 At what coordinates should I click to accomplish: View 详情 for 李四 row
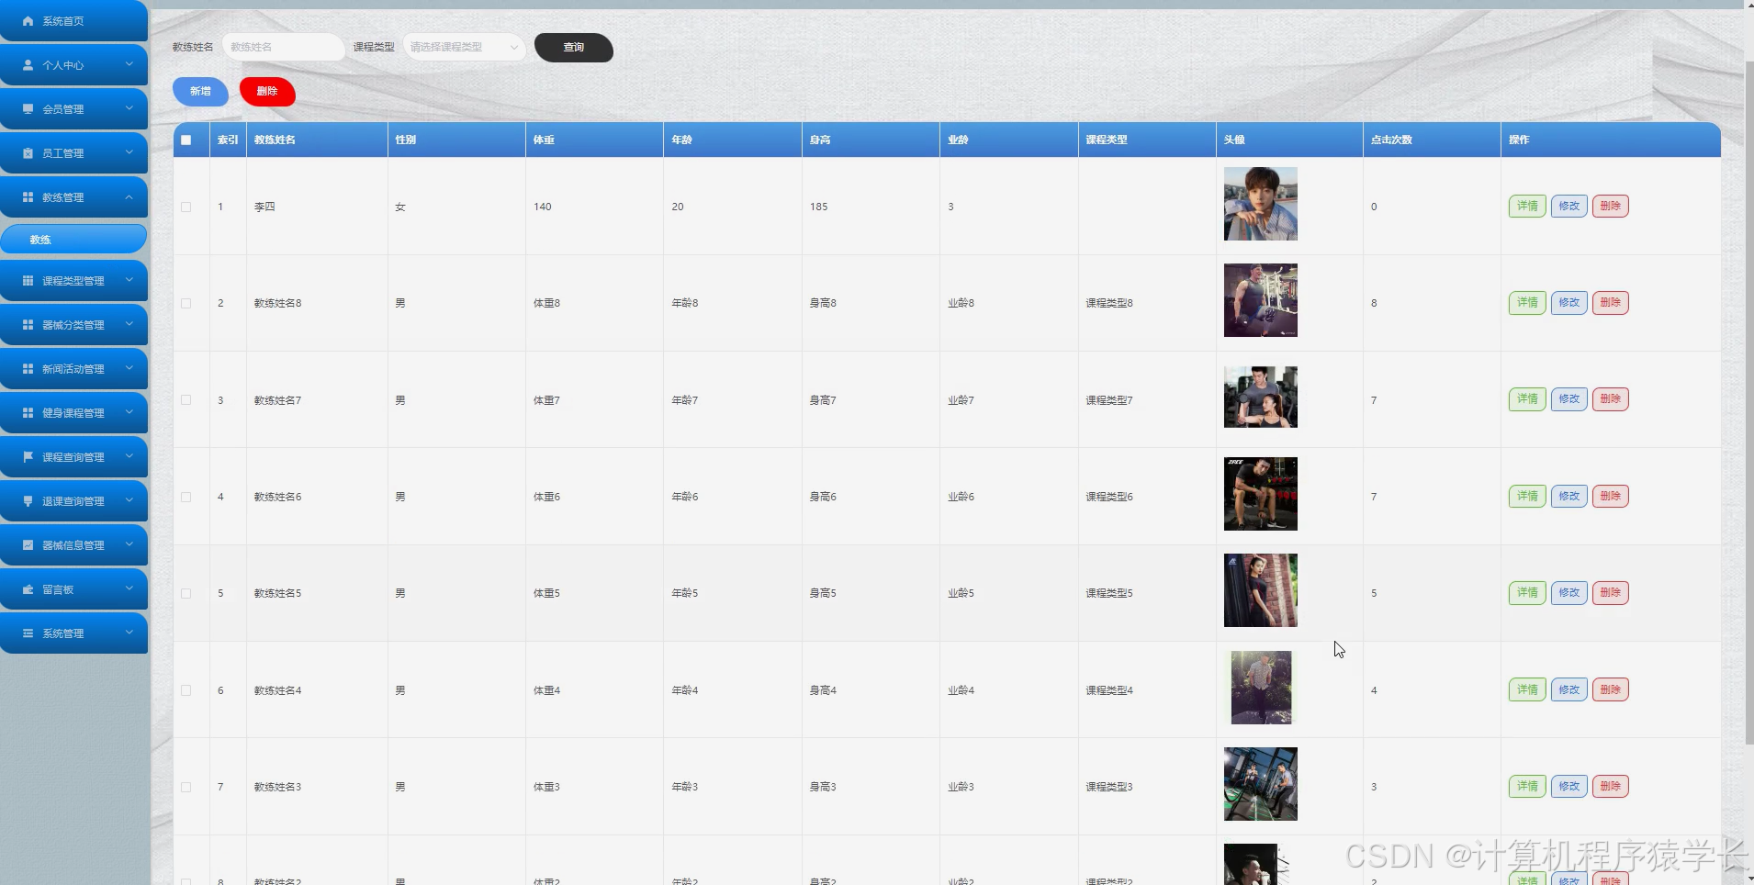pyautogui.click(x=1527, y=206)
